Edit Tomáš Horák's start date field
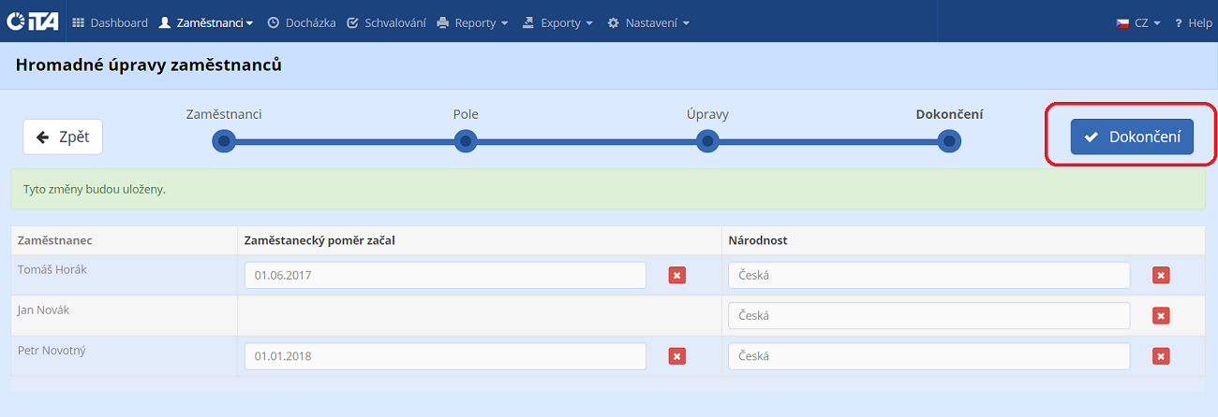This screenshot has width=1218, height=417. click(x=445, y=275)
